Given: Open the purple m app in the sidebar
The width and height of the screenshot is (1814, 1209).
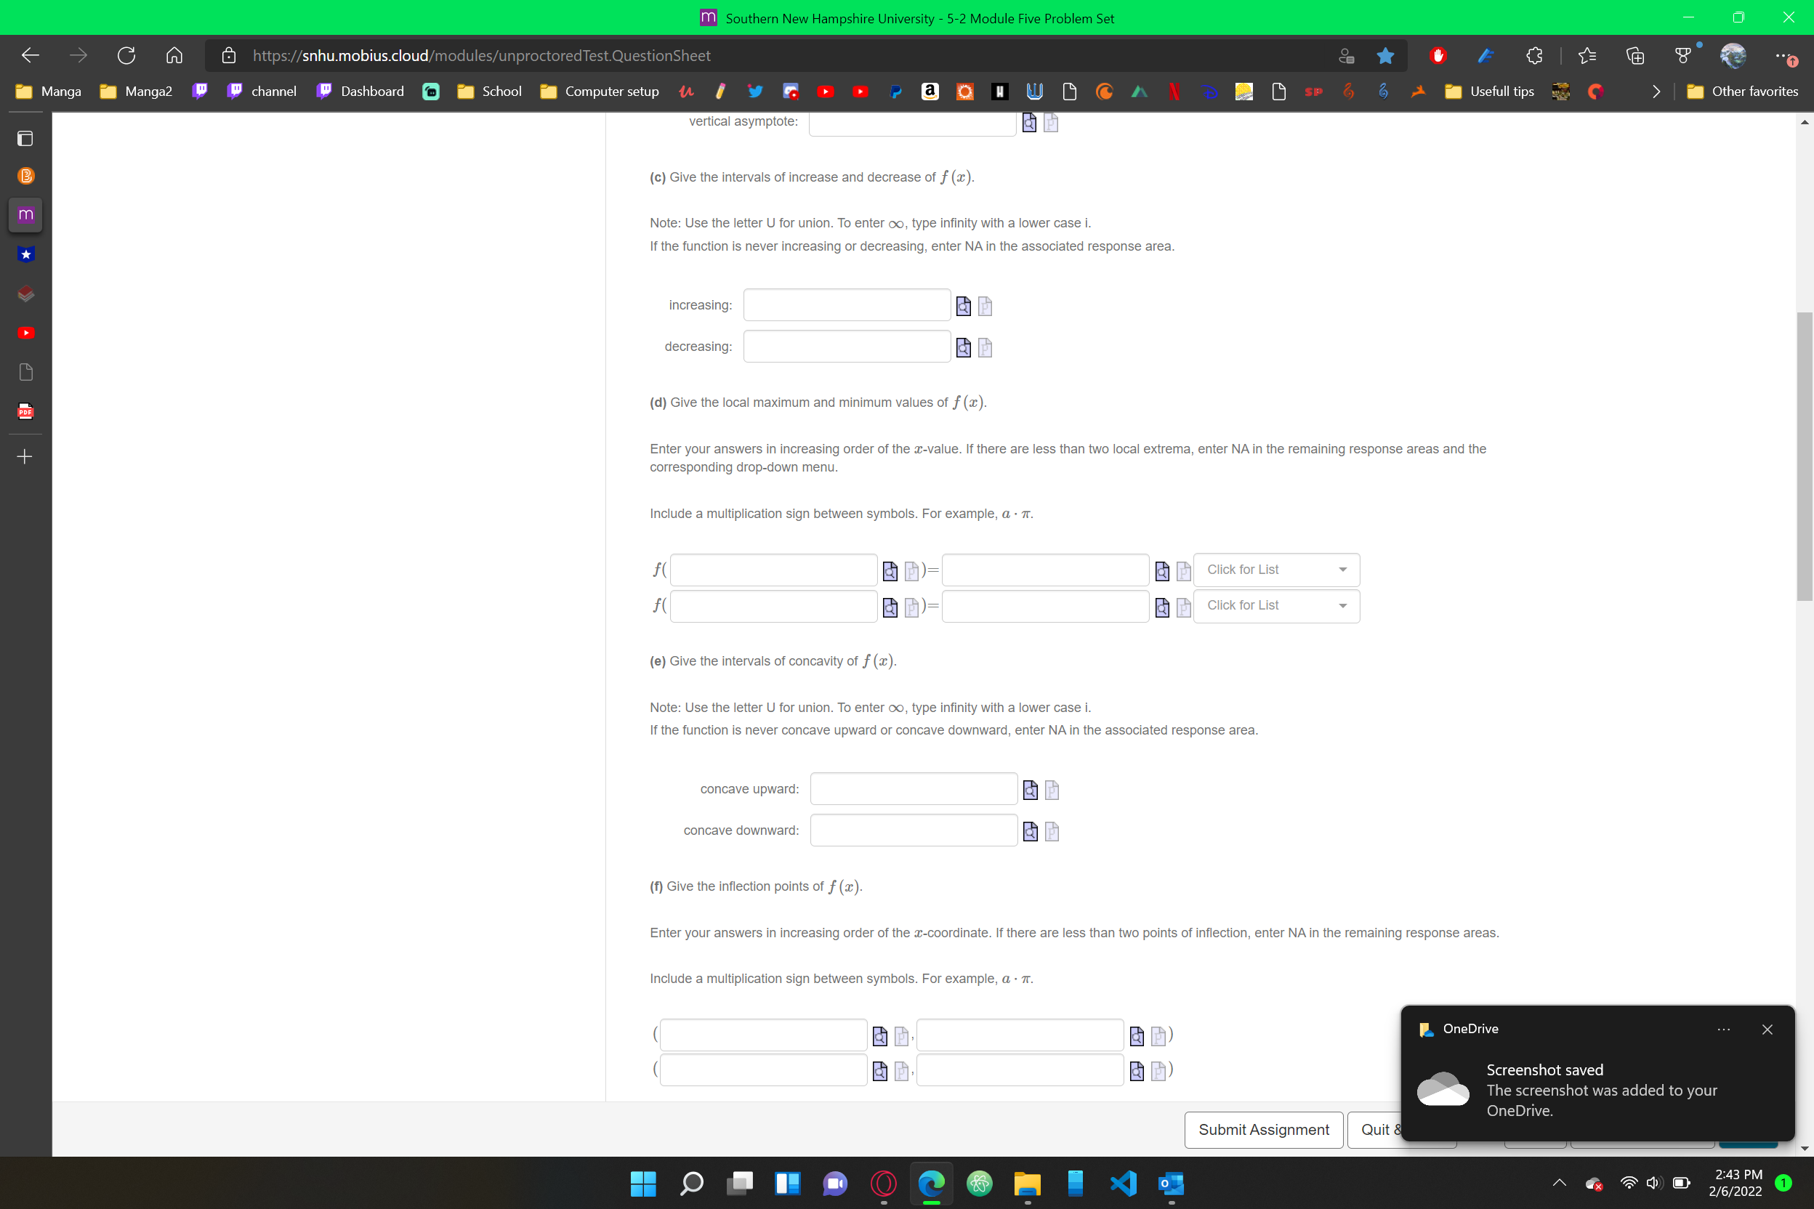Looking at the screenshot, I should (25, 214).
